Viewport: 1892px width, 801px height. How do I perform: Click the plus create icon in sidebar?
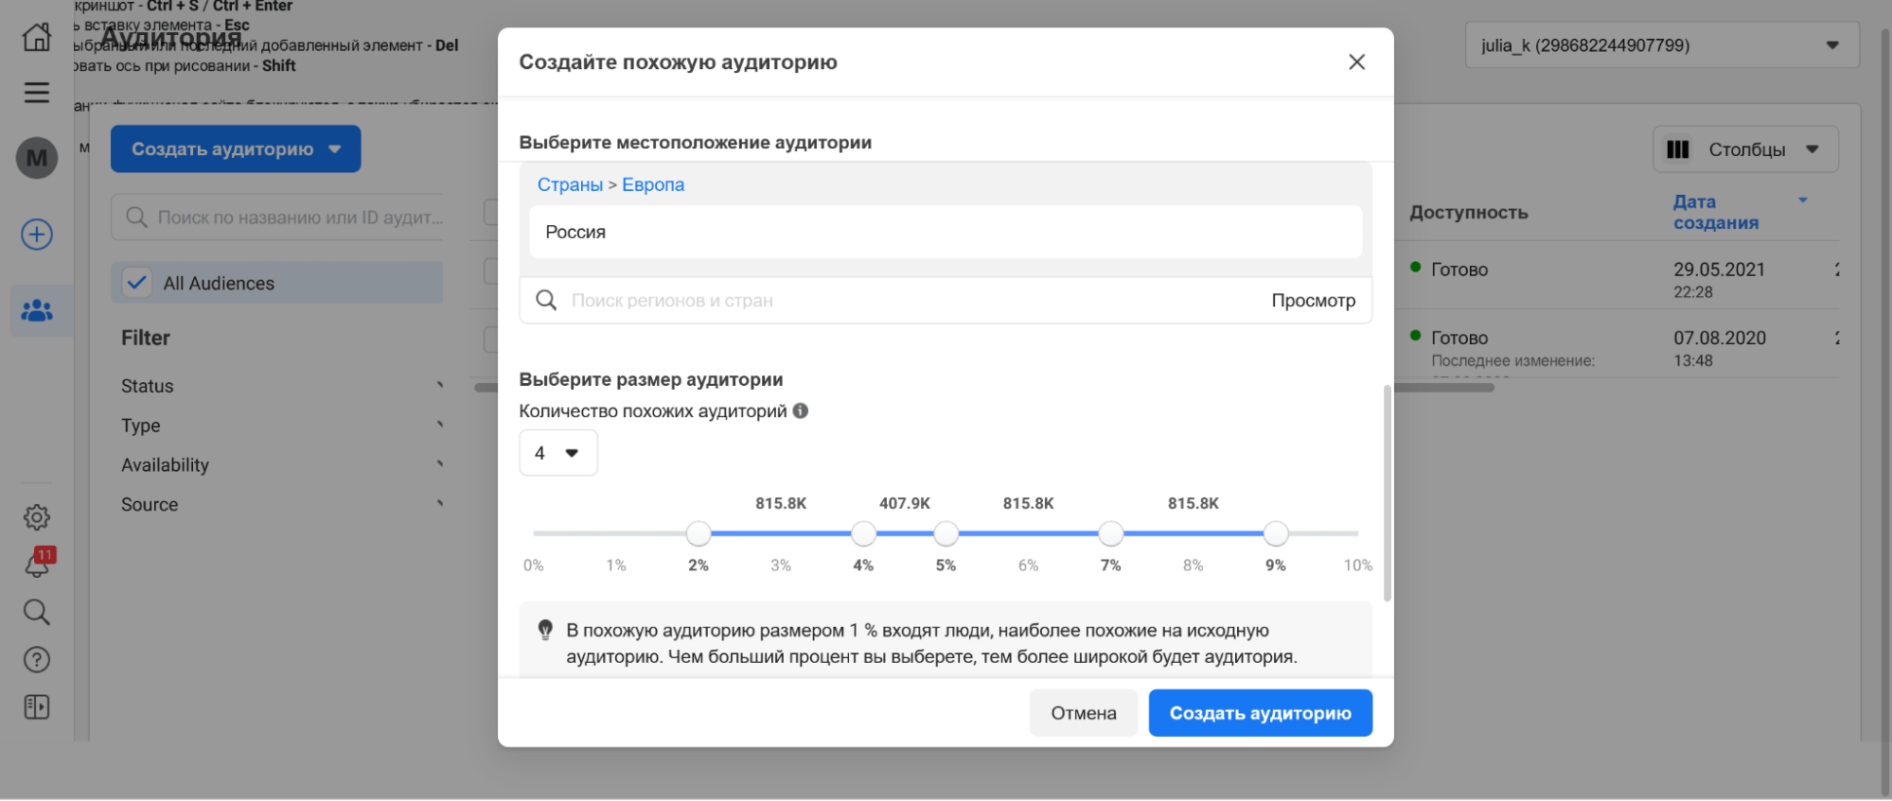[x=37, y=235]
